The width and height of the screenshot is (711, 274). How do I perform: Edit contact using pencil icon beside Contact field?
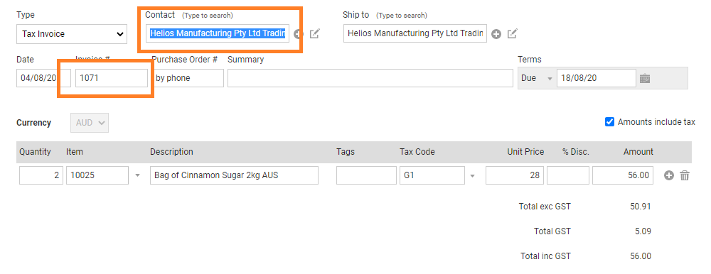pos(315,33)
